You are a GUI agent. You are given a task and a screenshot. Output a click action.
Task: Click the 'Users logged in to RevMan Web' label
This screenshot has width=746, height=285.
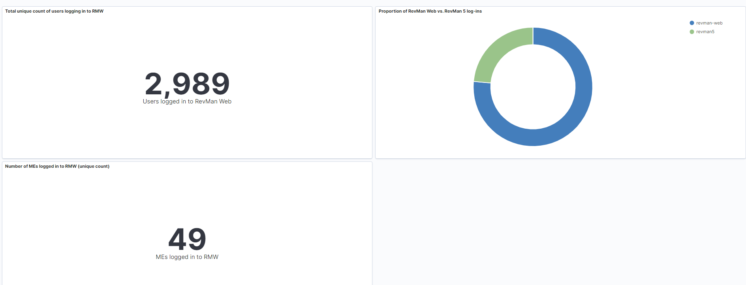coord(187,101)
